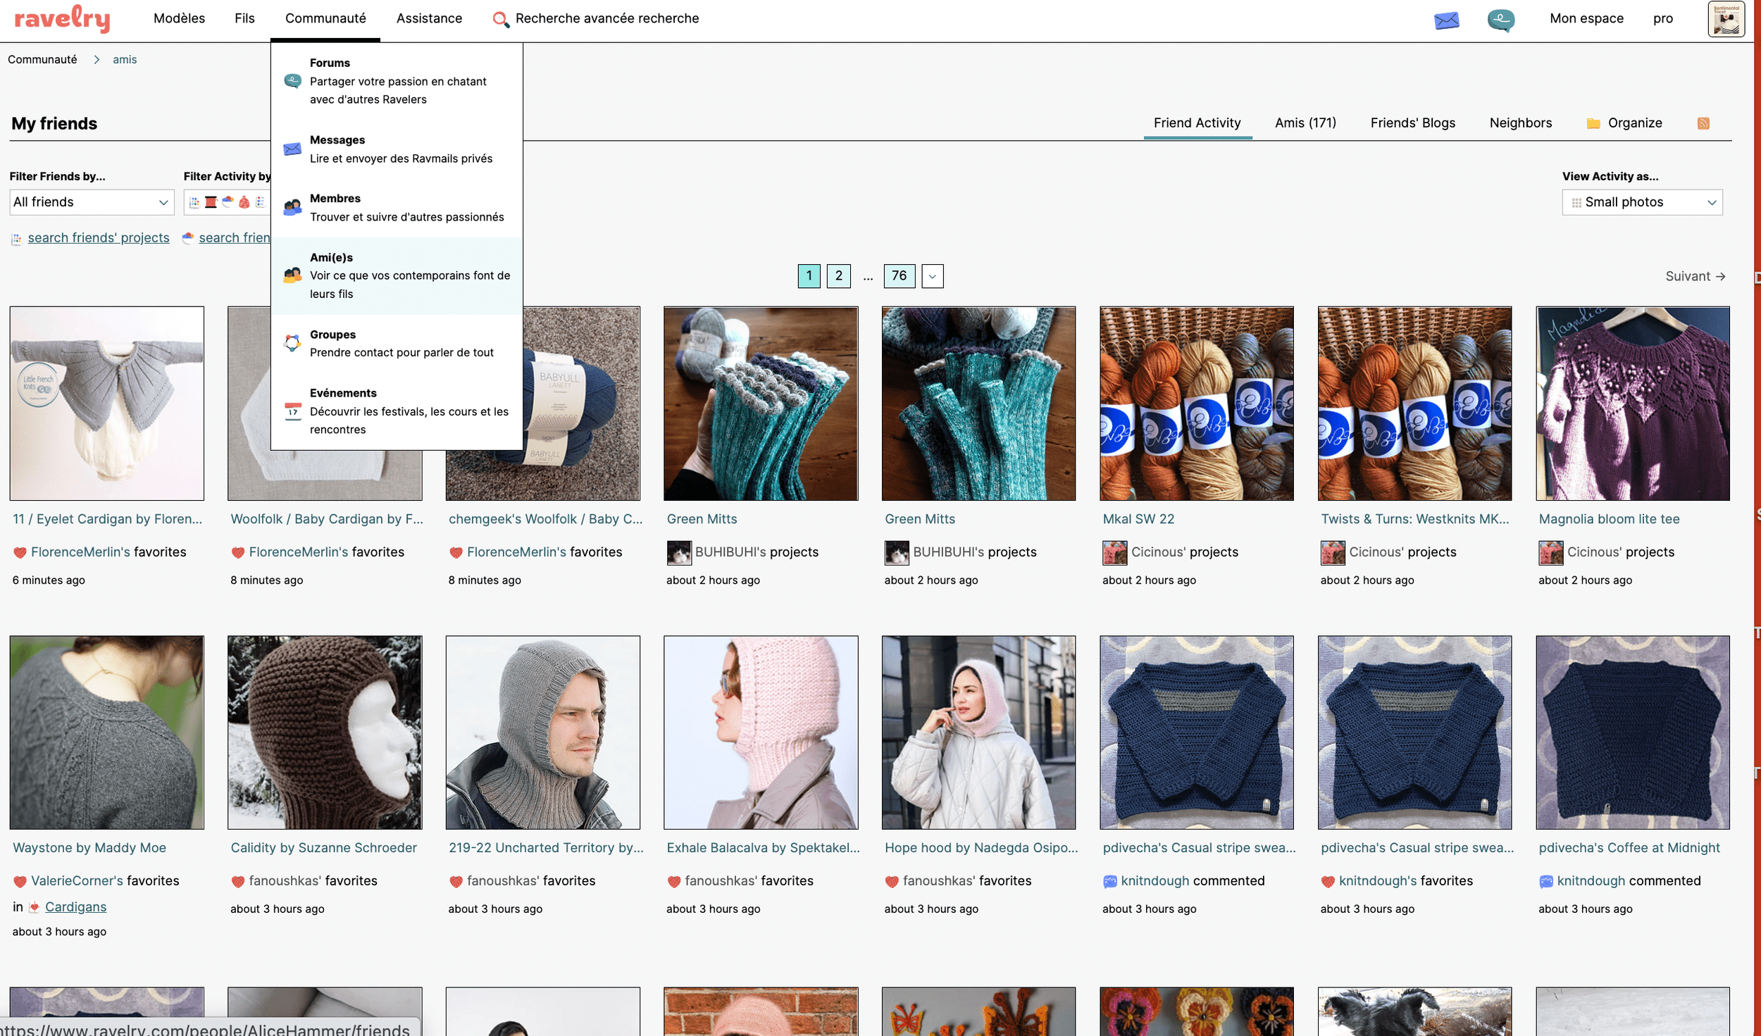Open the All friends filter dropdown
1761x1036 pixels.
(x=92, y=202)
